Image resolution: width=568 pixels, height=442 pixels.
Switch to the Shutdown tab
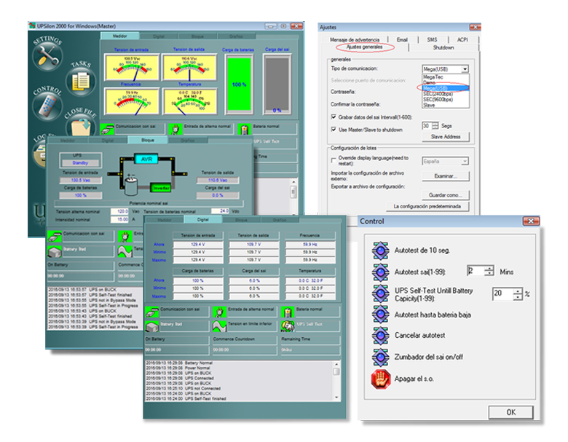click(x=443, y=47)
